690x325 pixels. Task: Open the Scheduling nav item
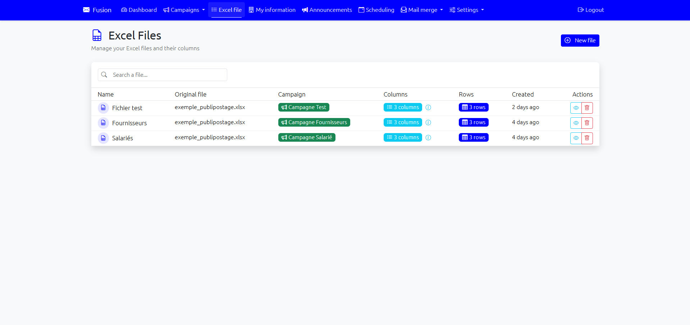click(x=376, y=10)
